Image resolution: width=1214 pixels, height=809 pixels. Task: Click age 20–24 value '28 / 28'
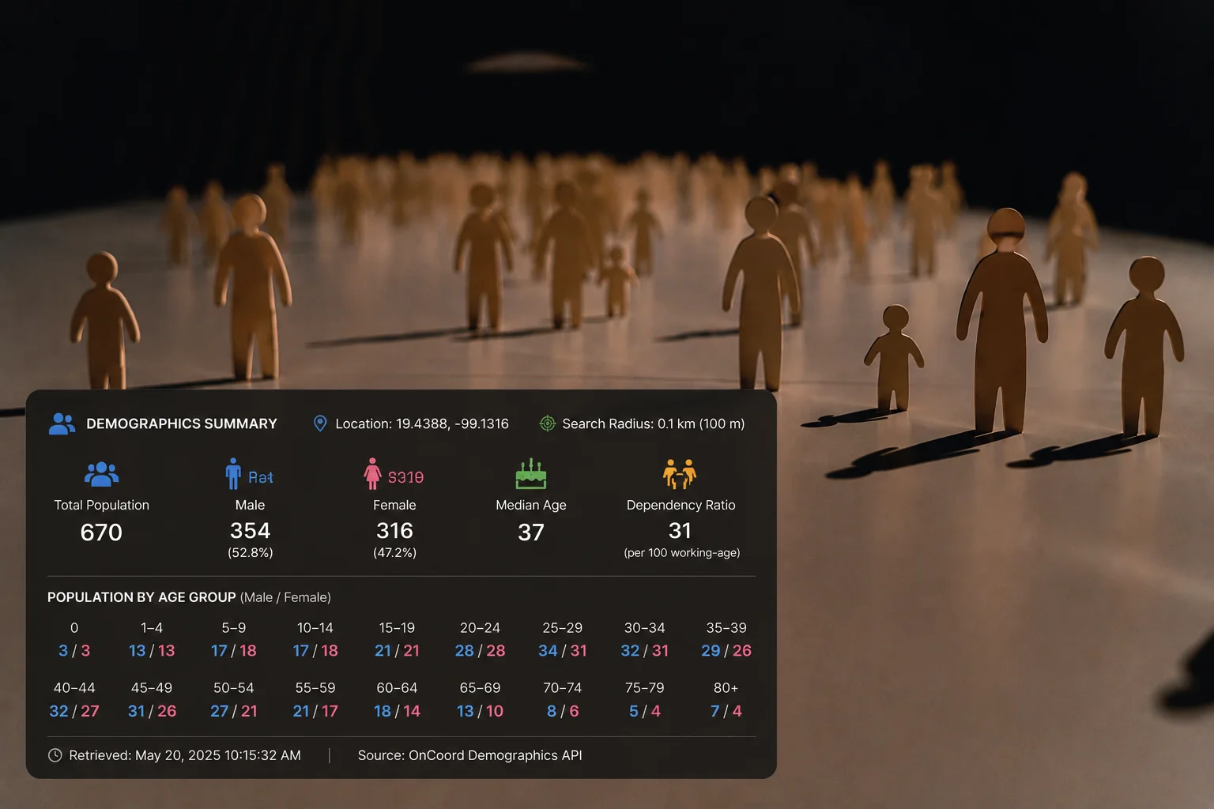click(480, 651)
